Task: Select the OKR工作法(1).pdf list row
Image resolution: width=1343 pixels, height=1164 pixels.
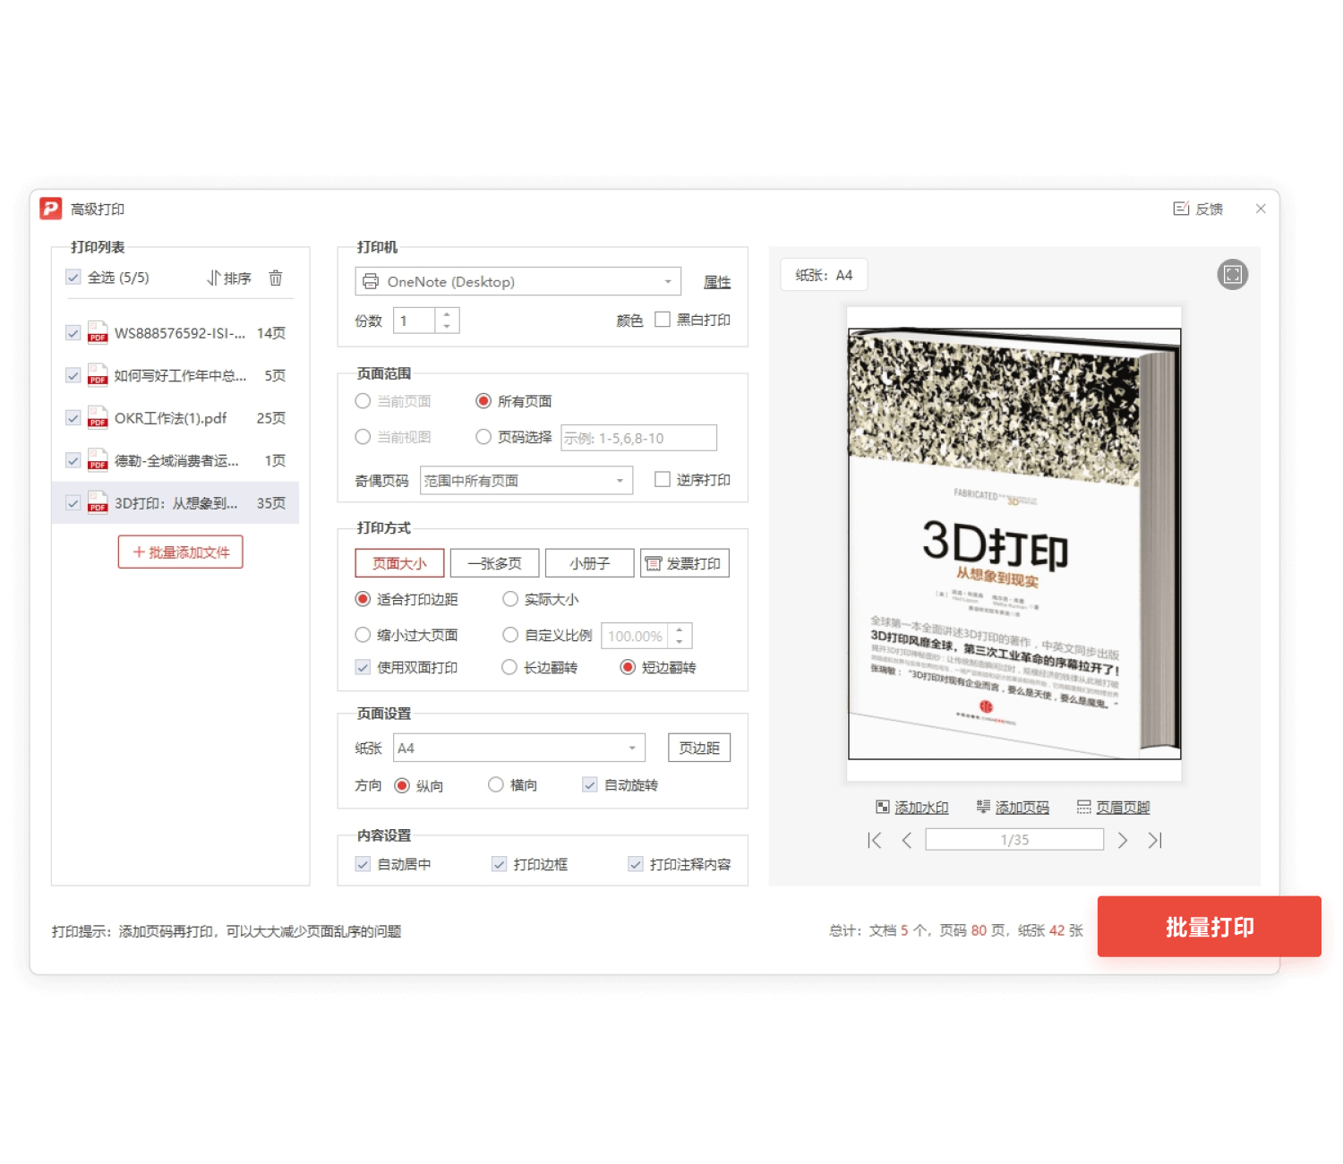Action: coord(175,418)
